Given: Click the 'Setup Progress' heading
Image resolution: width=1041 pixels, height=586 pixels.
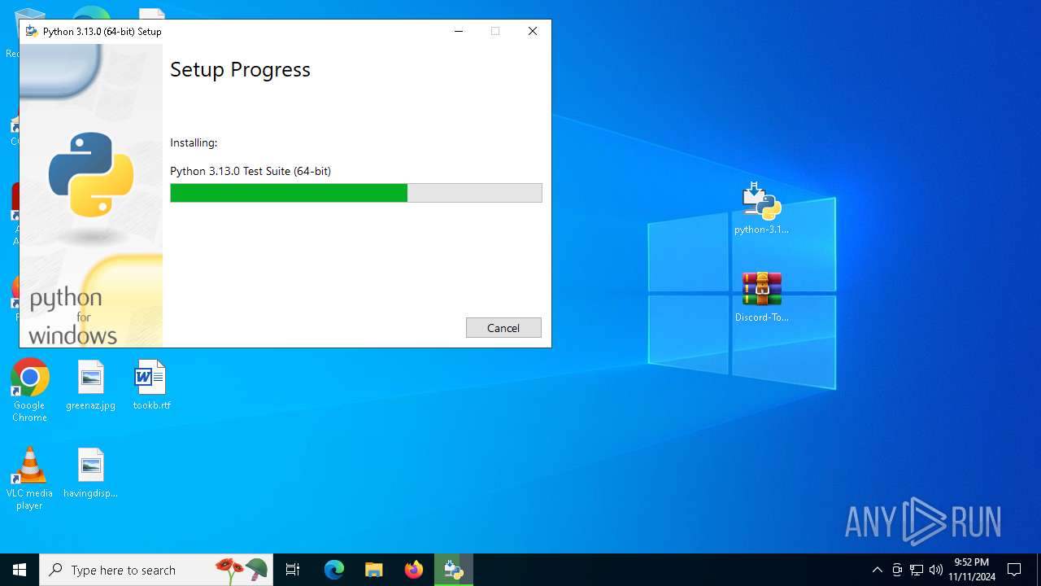Looking at the screenshot, I should pyautogui.click(x=240, y=70).
